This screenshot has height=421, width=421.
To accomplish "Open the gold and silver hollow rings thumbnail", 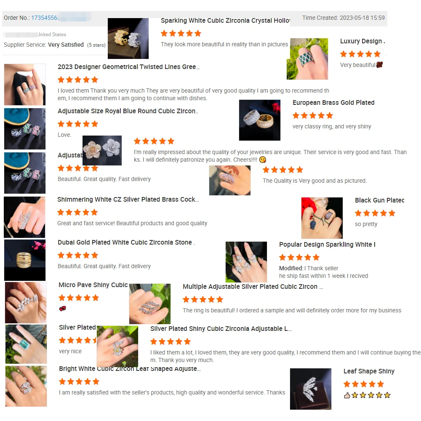I will click(128, 38).
